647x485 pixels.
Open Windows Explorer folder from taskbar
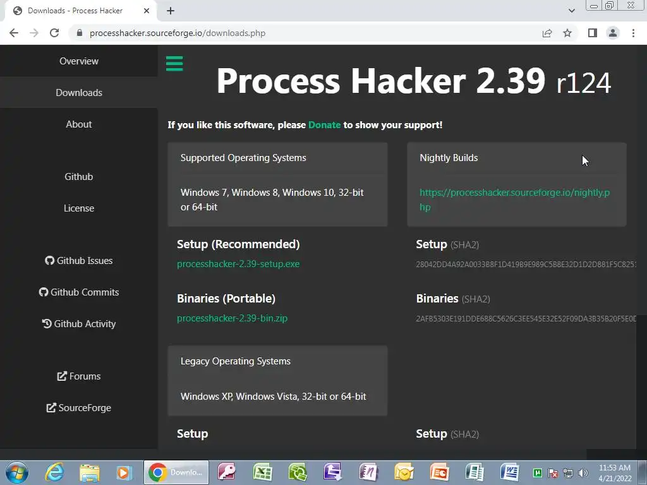90,472
